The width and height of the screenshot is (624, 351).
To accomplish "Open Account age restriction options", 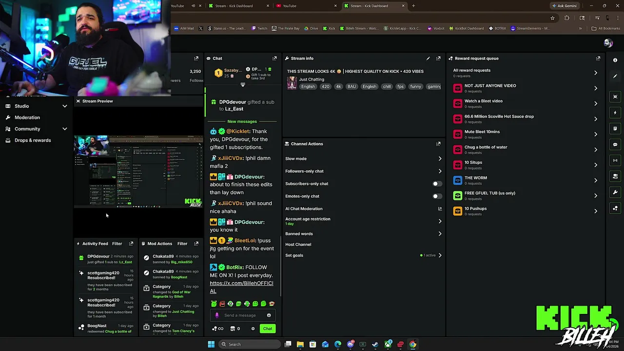I will 364,221.
